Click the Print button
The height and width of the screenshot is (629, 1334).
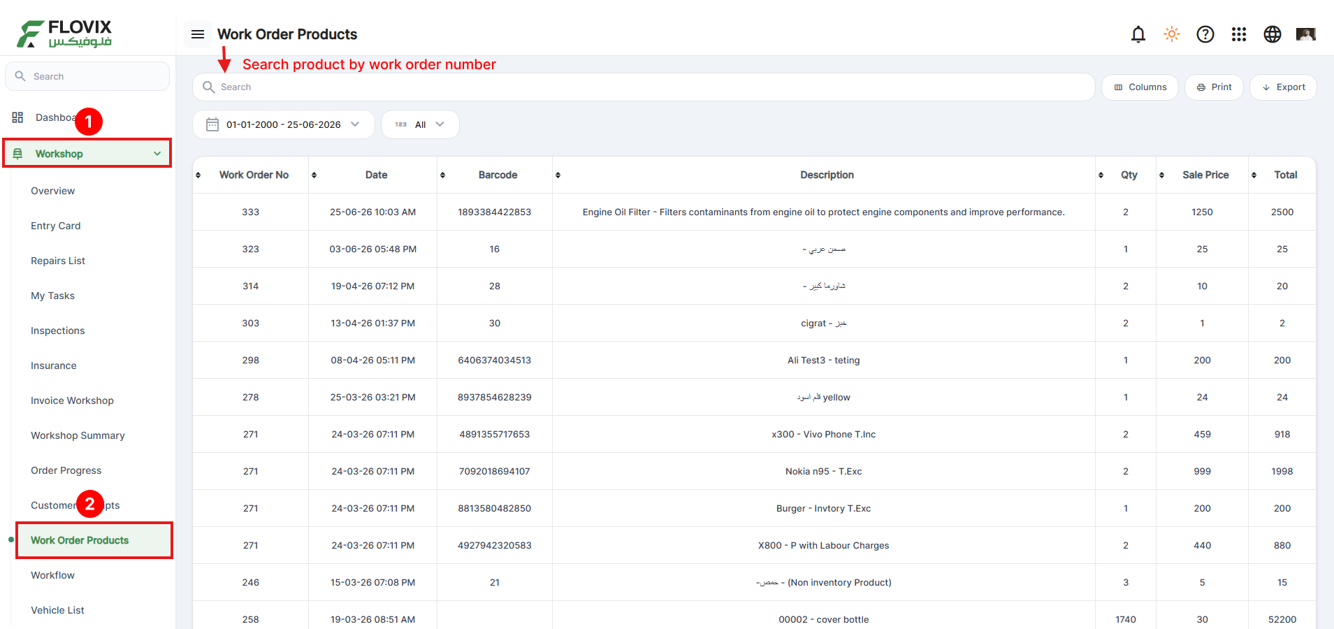1214,87
